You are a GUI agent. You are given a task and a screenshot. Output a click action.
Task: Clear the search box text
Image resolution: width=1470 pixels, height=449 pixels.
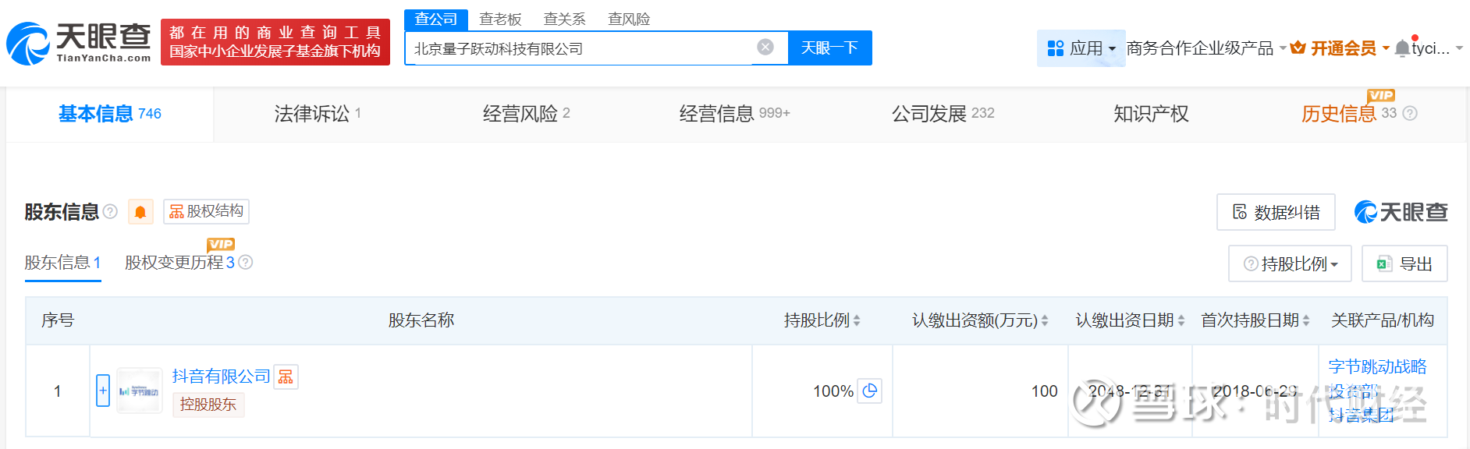coord(765,48)
